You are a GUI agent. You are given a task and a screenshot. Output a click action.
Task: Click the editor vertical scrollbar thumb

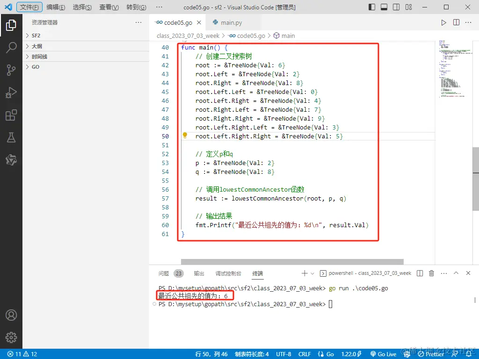[x=476, y=179]
